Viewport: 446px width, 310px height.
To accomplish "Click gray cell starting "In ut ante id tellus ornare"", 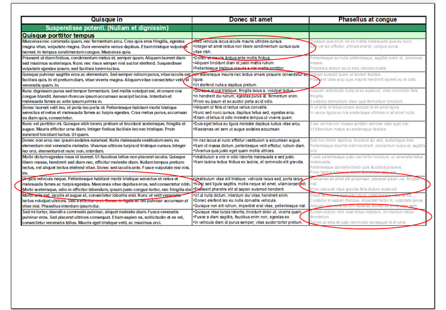I will [x=367, y=113].
